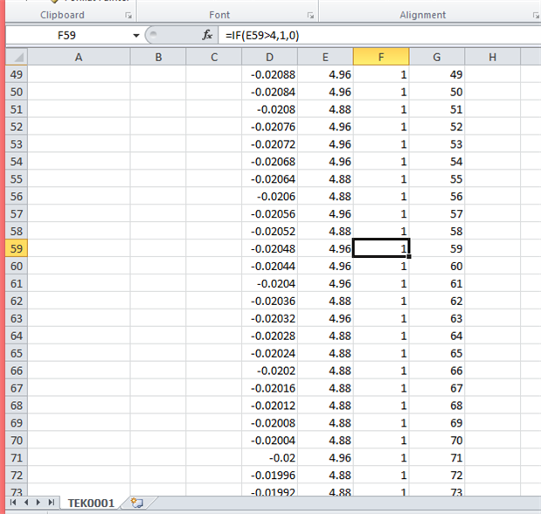This screenshot has width=541, height=514.
Task: Select the column D header
Action: click(269, 57)
